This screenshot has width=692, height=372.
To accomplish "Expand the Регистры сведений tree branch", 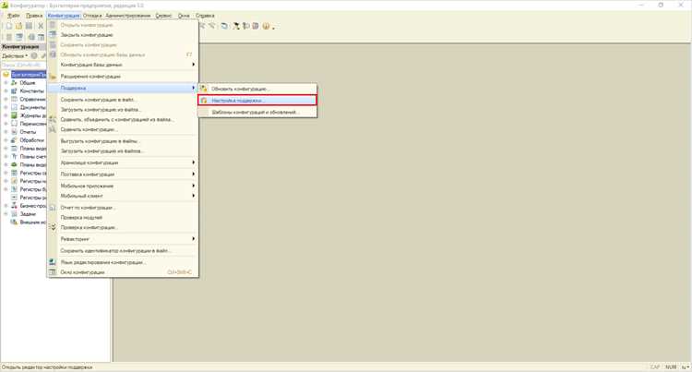I will point(6,173).
